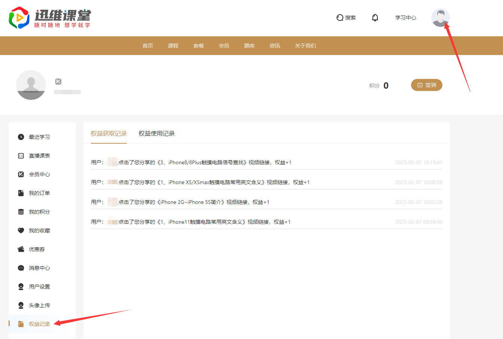503x339 pixels.
Task: Click the 迅维课堂 logo
Action: click(50, 18)
